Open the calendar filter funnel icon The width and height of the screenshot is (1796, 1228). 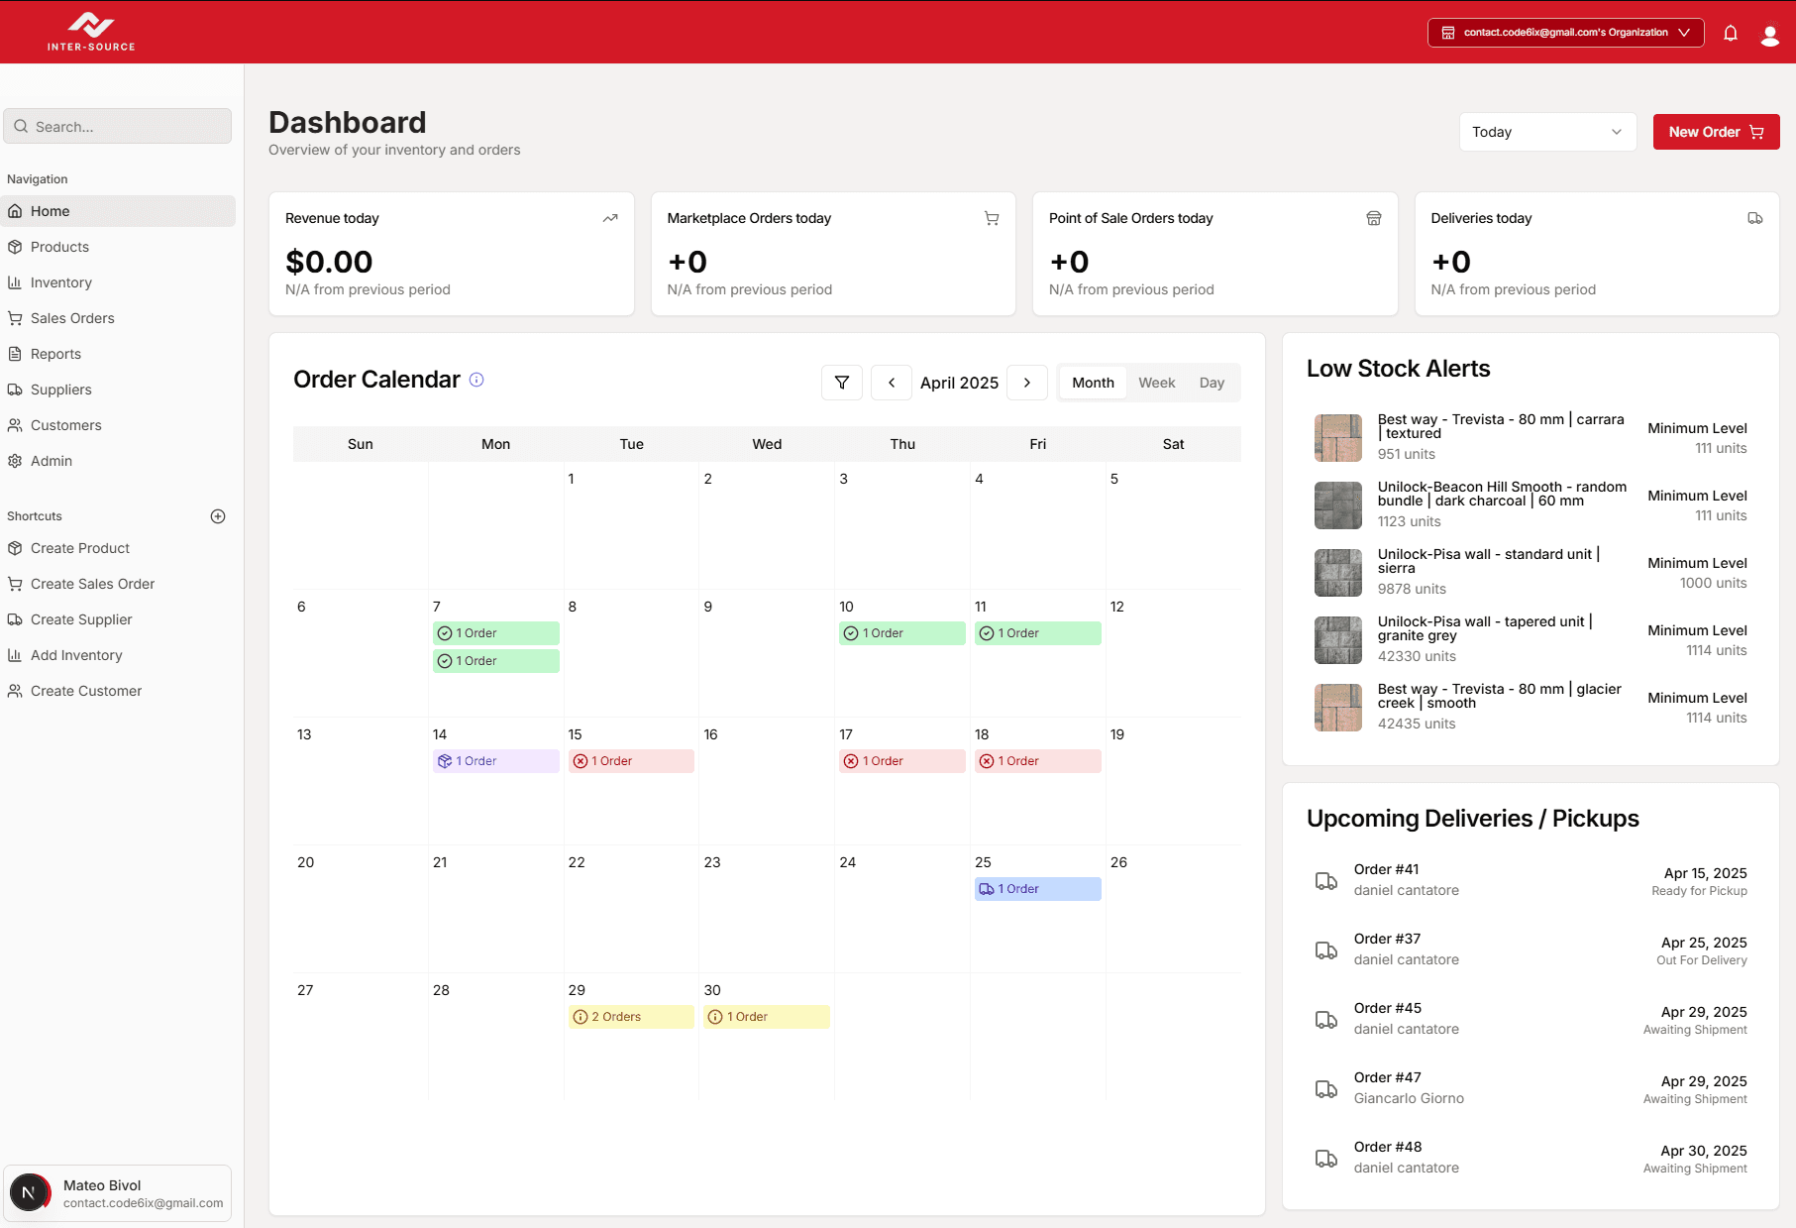(841, 383)
